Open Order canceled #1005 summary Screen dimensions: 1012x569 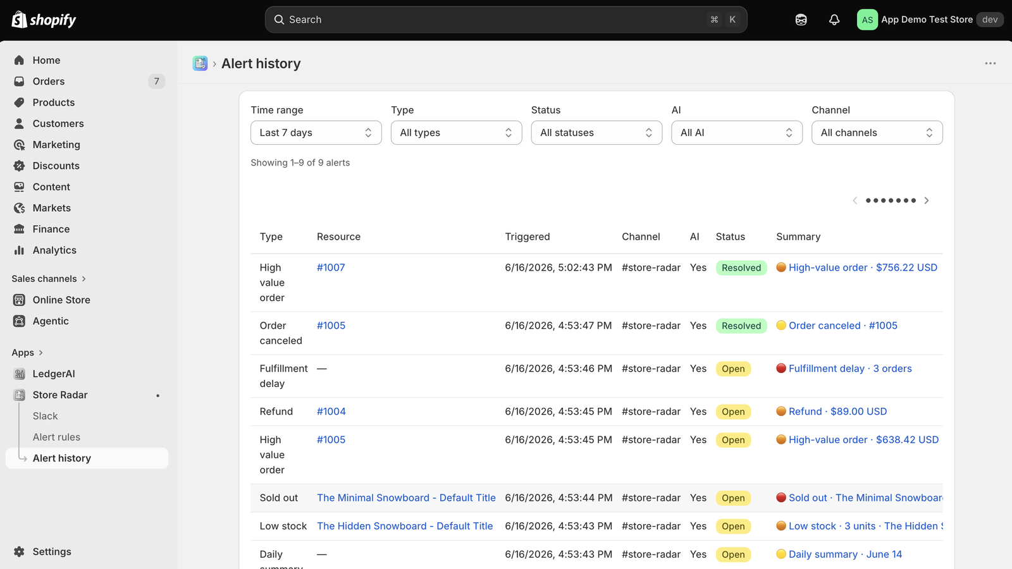pos(843,326)
